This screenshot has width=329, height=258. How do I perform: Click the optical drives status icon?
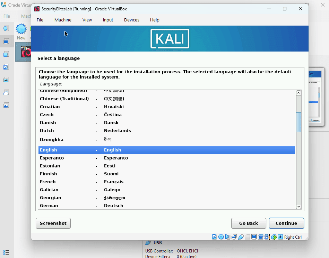click(x=221, y=237)
